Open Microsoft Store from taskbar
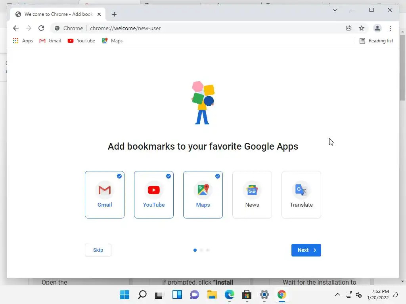Screen dimensions: 406x304 point(247,294)
